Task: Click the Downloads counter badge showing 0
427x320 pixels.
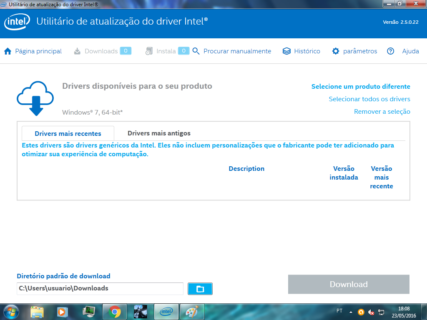Action: [126, 51]
